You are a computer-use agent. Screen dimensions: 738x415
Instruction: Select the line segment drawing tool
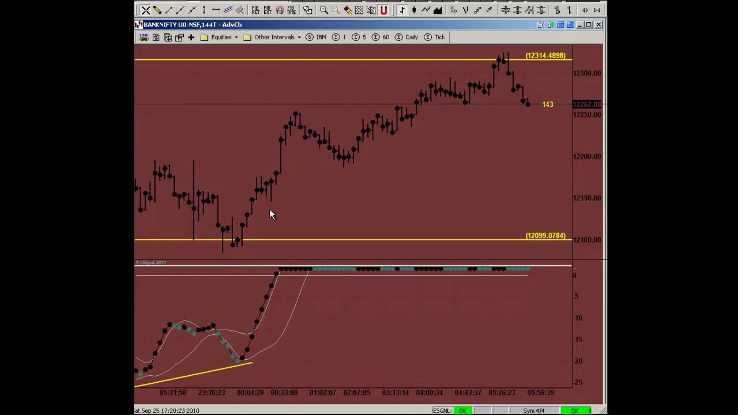pos(169,10)
